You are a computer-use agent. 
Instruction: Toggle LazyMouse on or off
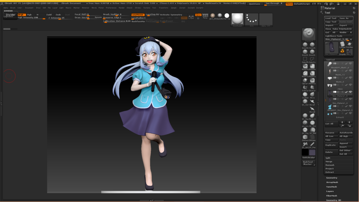137,15
